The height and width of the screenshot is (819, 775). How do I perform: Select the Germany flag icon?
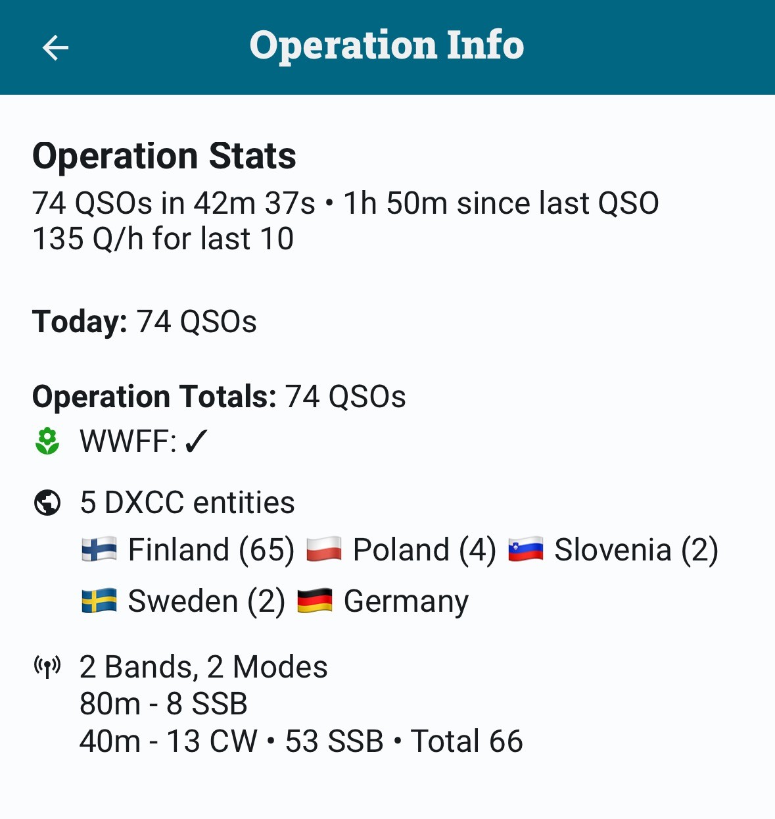click(x=315, y=601)
